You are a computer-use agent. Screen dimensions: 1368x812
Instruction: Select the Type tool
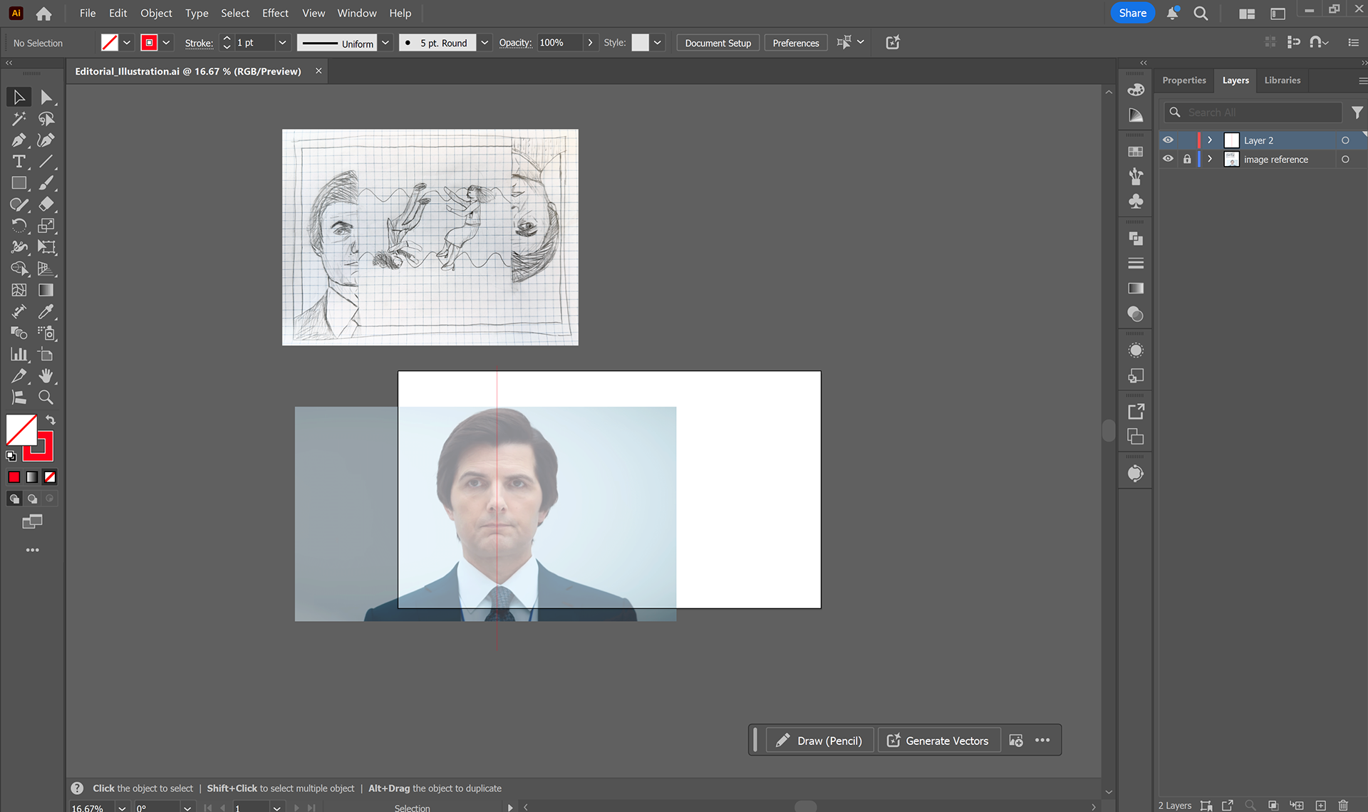19,162
